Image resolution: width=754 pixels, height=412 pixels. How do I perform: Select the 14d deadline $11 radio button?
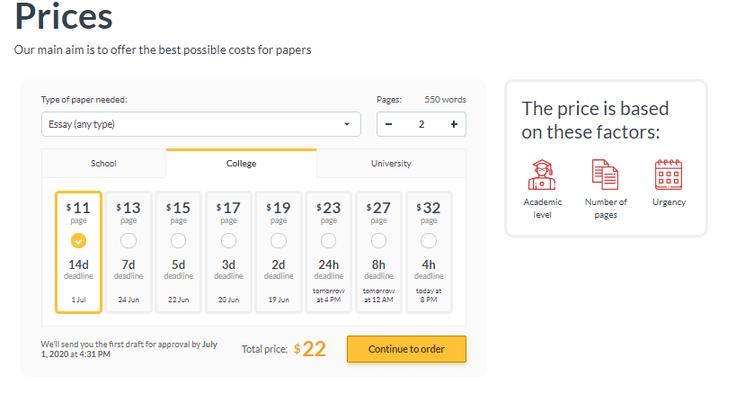(78, 240)
